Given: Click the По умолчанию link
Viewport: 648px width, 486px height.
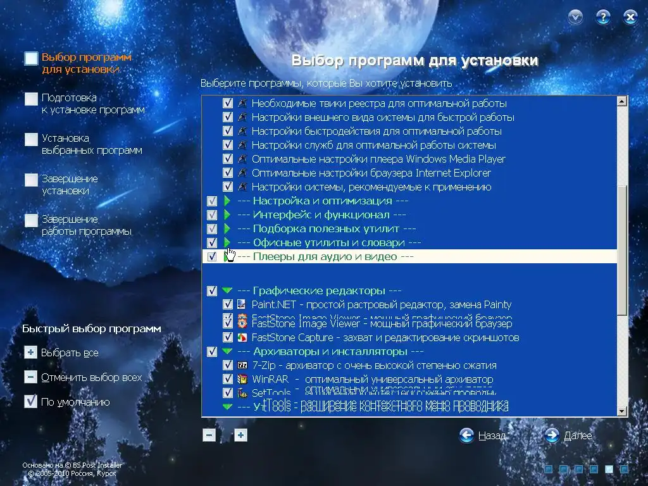Looking at the screenshot, I should [x=75, y=402].
